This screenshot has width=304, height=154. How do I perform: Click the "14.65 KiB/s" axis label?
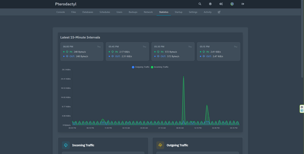pyautogui.click(x=66, y=97)
